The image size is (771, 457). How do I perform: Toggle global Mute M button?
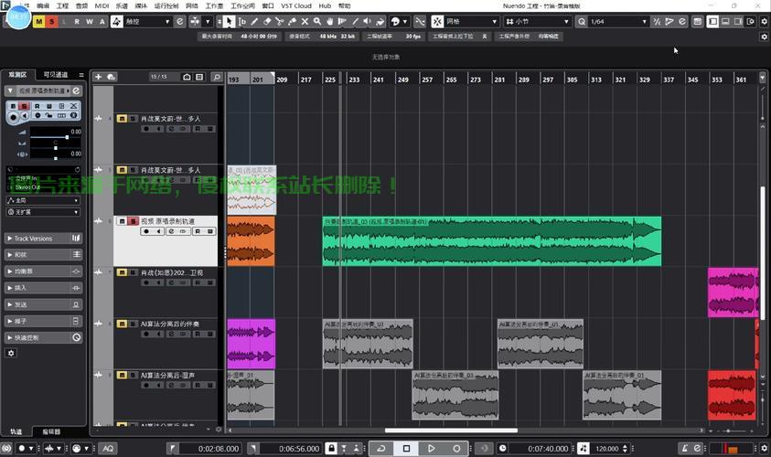click(x=38, y=22)
